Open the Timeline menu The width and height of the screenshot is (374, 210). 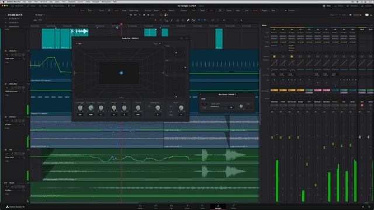44,2
